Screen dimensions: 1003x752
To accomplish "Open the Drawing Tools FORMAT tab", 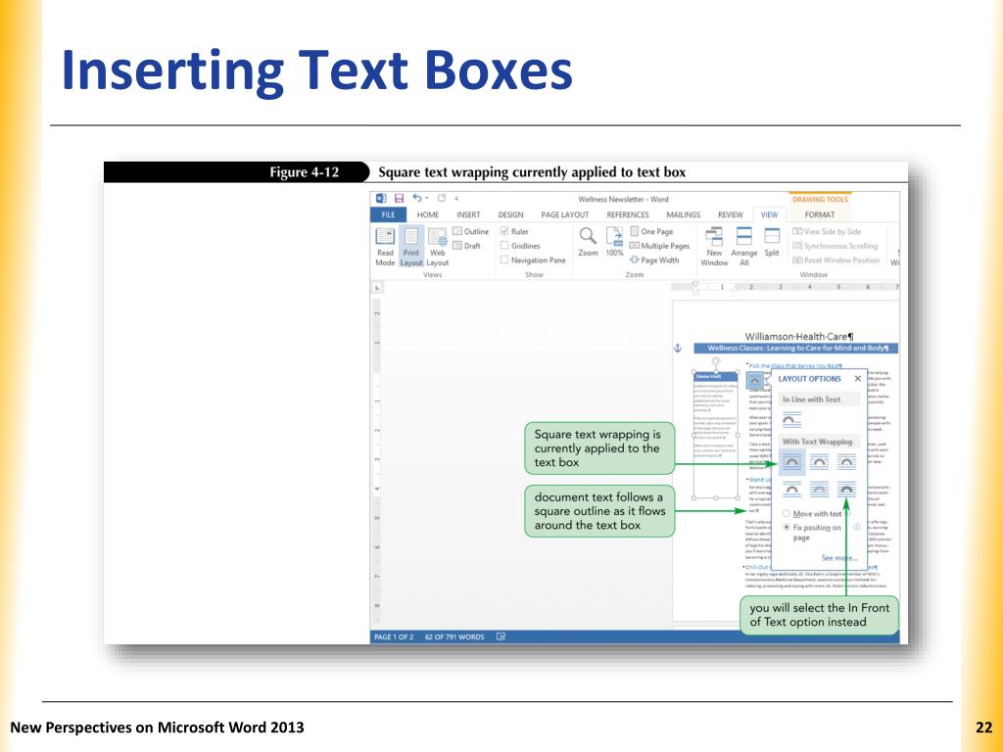I will [x=820, y=214].
